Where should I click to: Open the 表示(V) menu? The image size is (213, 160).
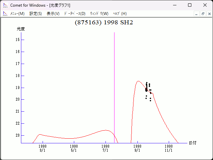[53, 14]
